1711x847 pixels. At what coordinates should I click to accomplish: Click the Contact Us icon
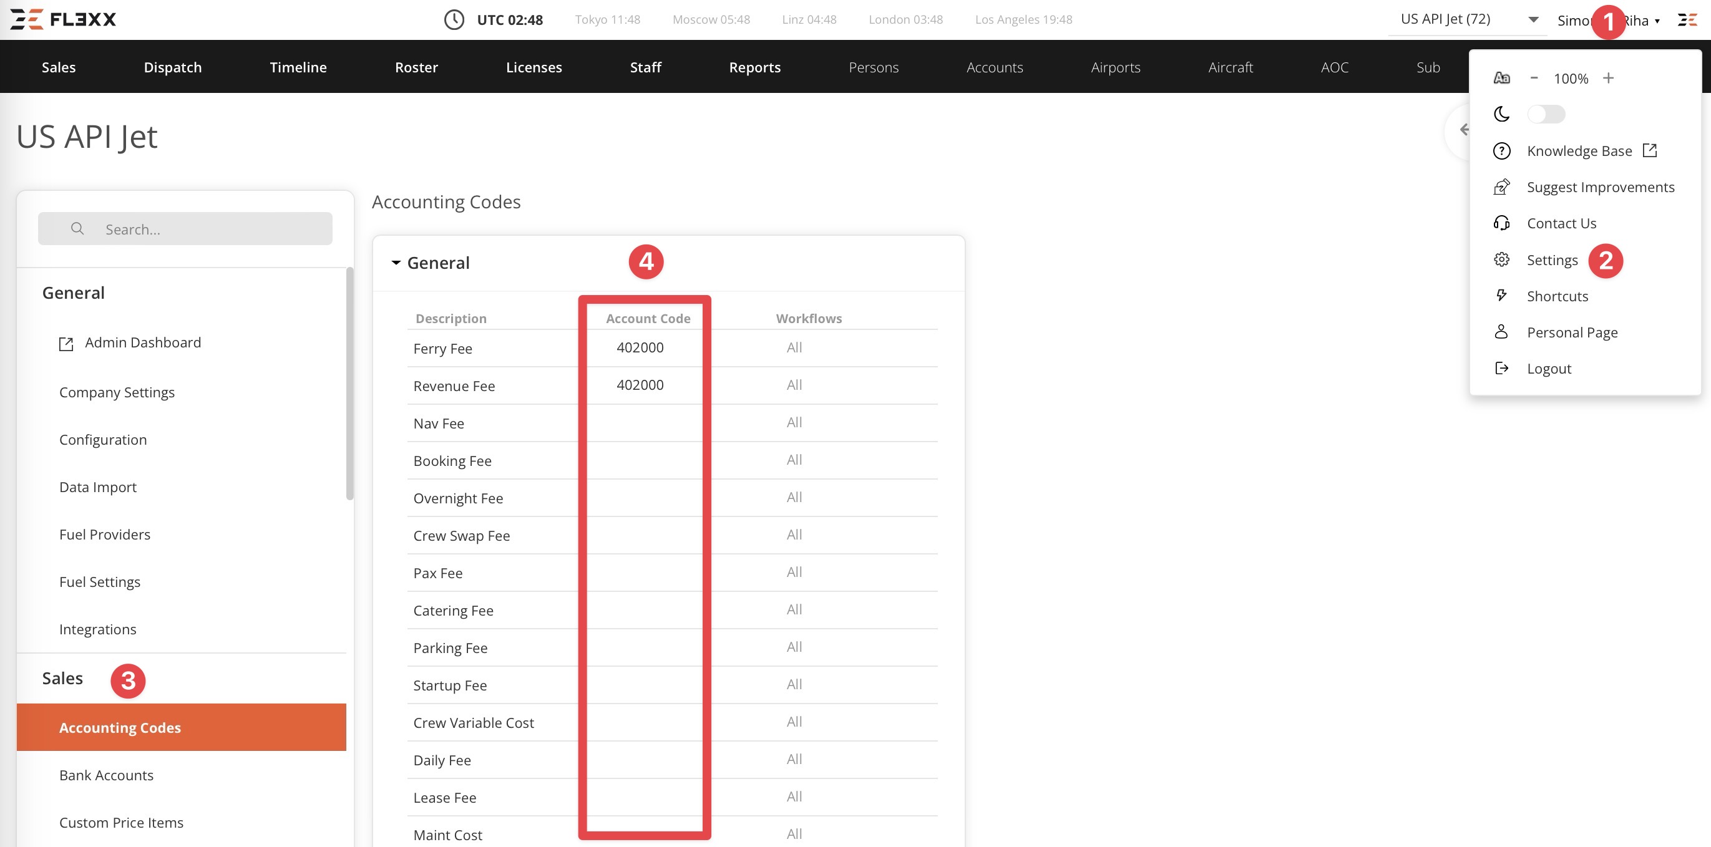[1504, 223]
